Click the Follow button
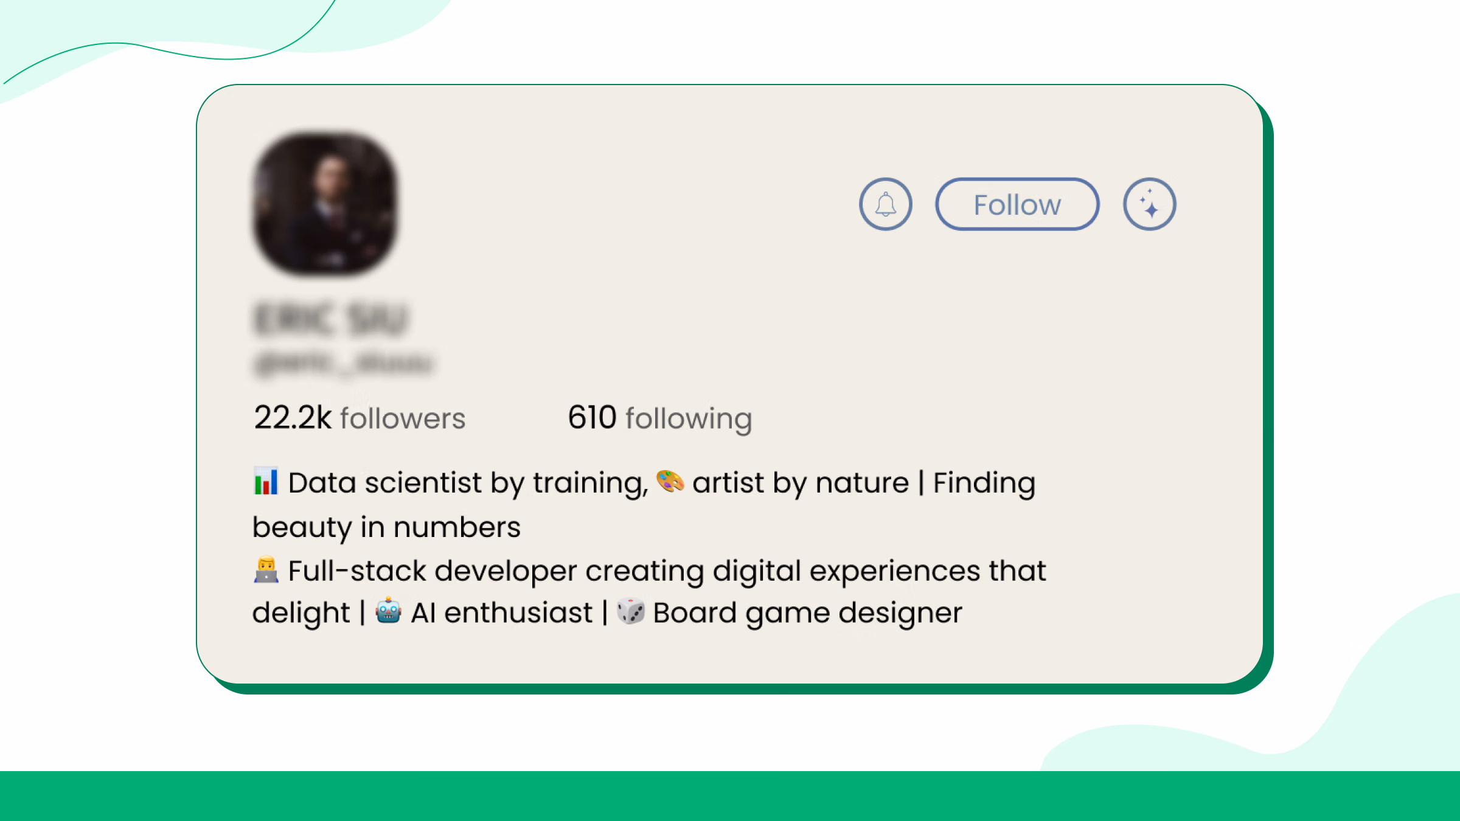 pos(1017,204)
